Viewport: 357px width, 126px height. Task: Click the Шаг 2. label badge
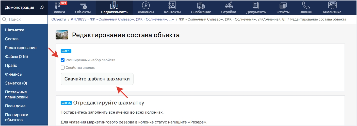66,103
